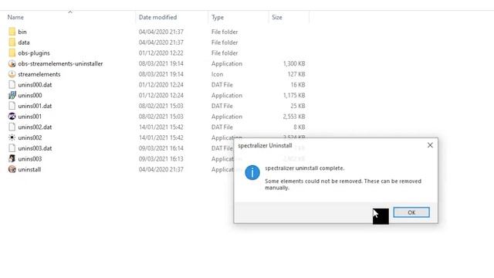Select the 'unins000' application name

tap(30, 95)
